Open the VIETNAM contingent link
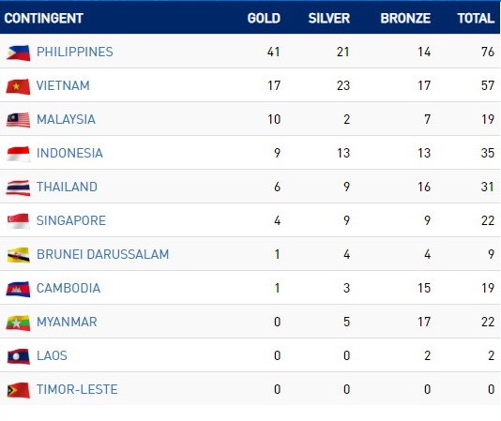 [x=63, y=85]
